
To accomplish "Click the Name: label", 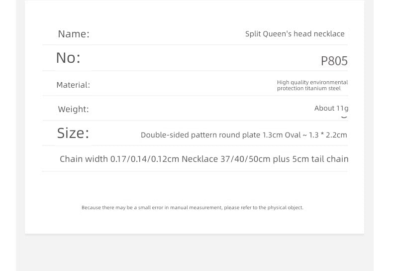I will coord(74,34).
